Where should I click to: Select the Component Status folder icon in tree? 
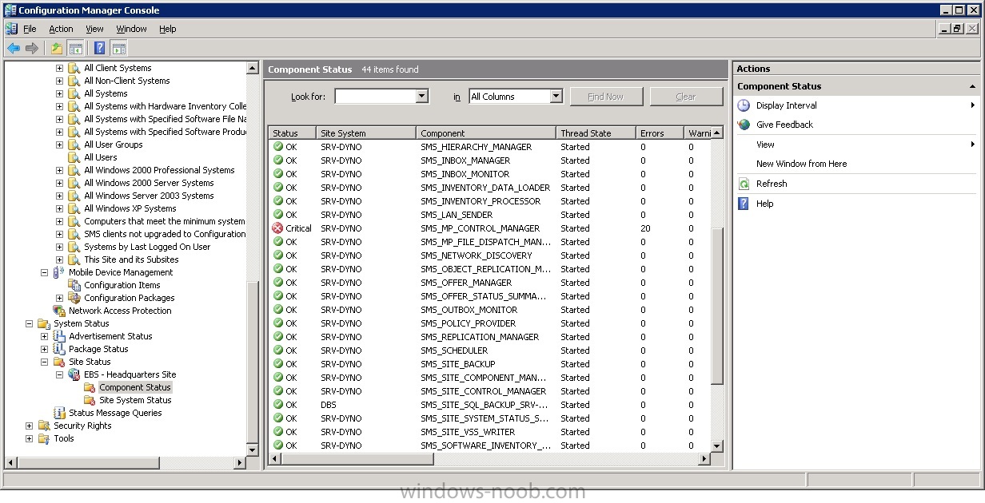tap(90, 387)
